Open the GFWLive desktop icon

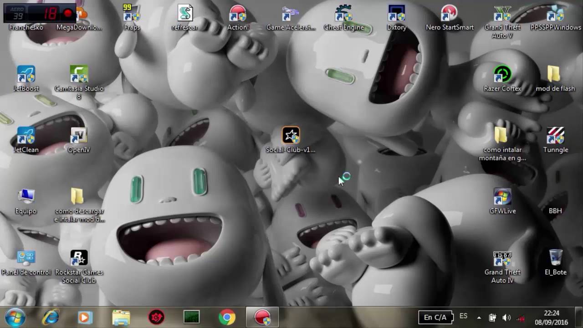coord(502,201)
